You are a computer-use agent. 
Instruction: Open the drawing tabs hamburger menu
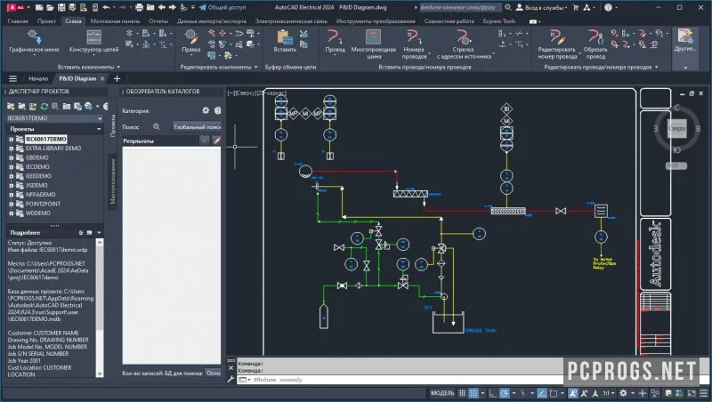tap(12, 78)
